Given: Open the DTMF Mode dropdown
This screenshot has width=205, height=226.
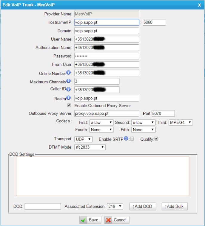Looking at the screenshot, I should click(90, 147).
